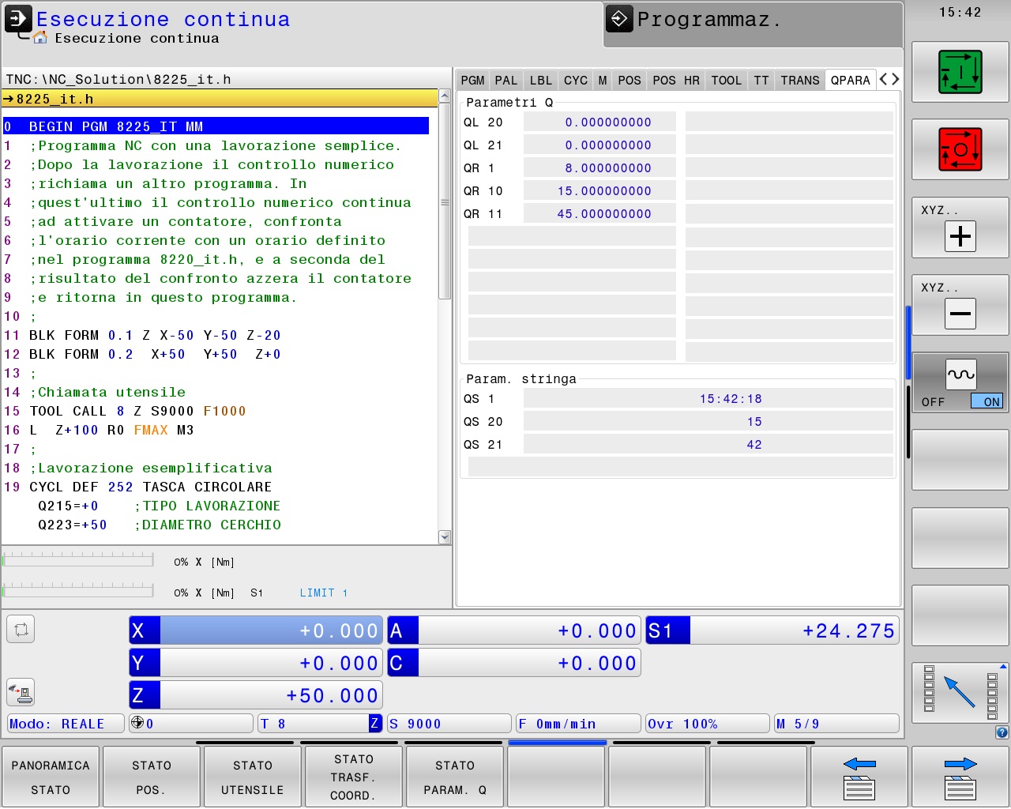This screenshot has width=1011, height=809.
Task: Click the STATO POS. softkey
Action: tap(152, 777)
